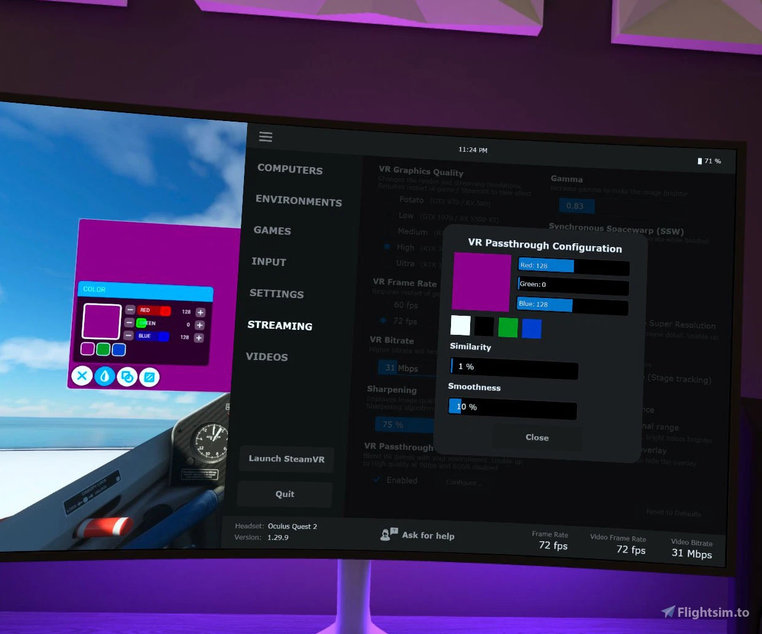Increase the RED value with the plus button
Screen dimensions: 762x634
click(200, 311)
